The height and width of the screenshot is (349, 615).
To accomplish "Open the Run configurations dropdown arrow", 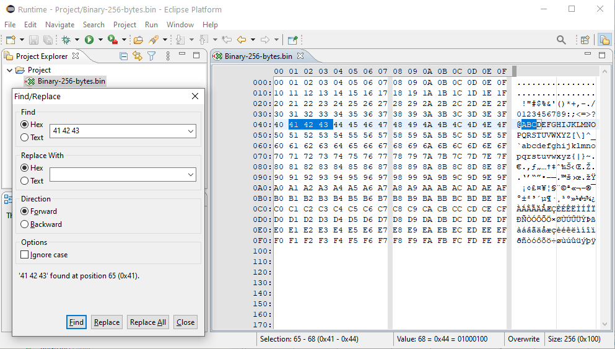I will tap(100, 40).
